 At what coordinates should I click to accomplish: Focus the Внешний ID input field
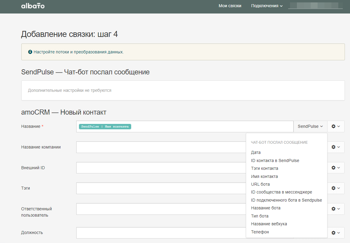(161, 168)
